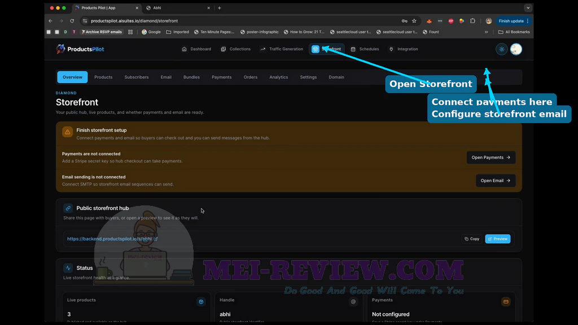Image resolution: width=578 pixels, height=325 pixels.
Task: Open the Email tab
Action: [166, 77]
